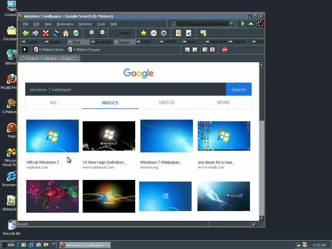This screenshot has height=249, width=332.
Task: Zoom in with the magnifier plus icon
Action: point(91,33)
